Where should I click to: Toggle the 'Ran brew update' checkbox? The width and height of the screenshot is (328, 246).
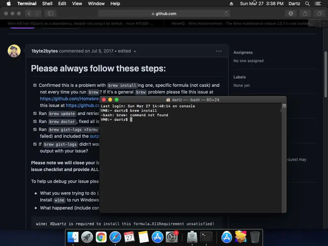[x=35, y=113]
